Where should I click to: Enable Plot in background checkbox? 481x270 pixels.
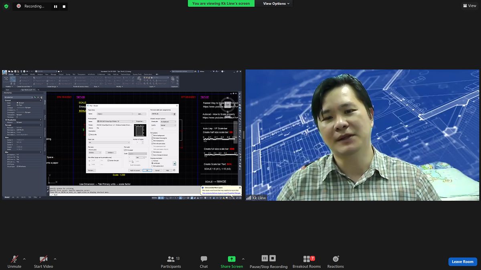[x=152, y=136]
